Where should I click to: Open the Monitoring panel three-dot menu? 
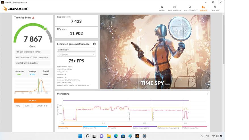(x=208, y=94)
